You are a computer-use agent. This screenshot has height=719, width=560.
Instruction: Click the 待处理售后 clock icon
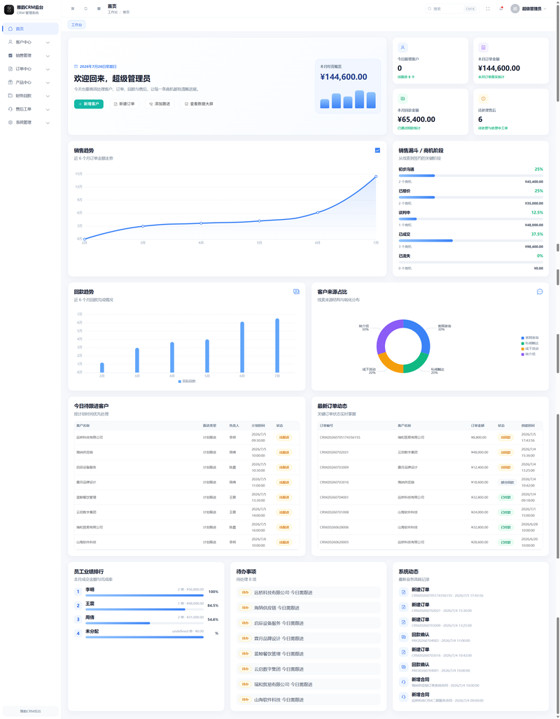click(x=484, y=99)
